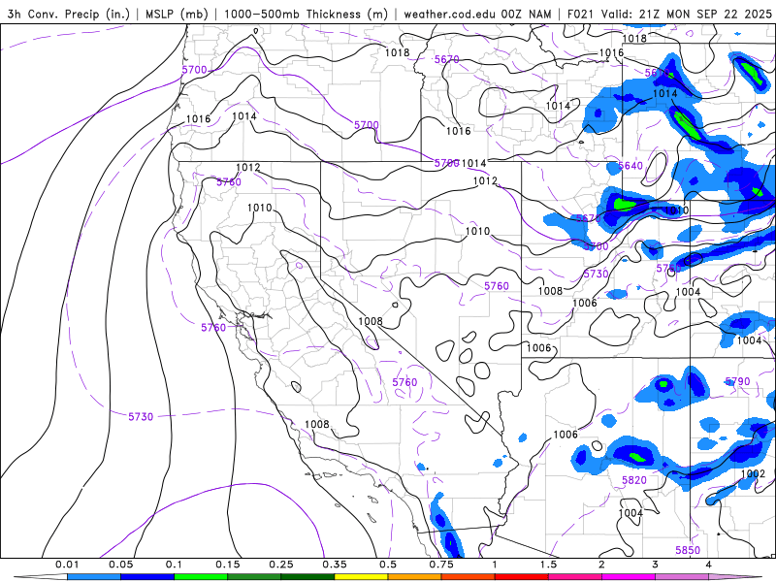Click the "weather.cod.edu" source text
Image resolution: width=776 pixels, height=582 pixels.
click(x=449, y=14)
